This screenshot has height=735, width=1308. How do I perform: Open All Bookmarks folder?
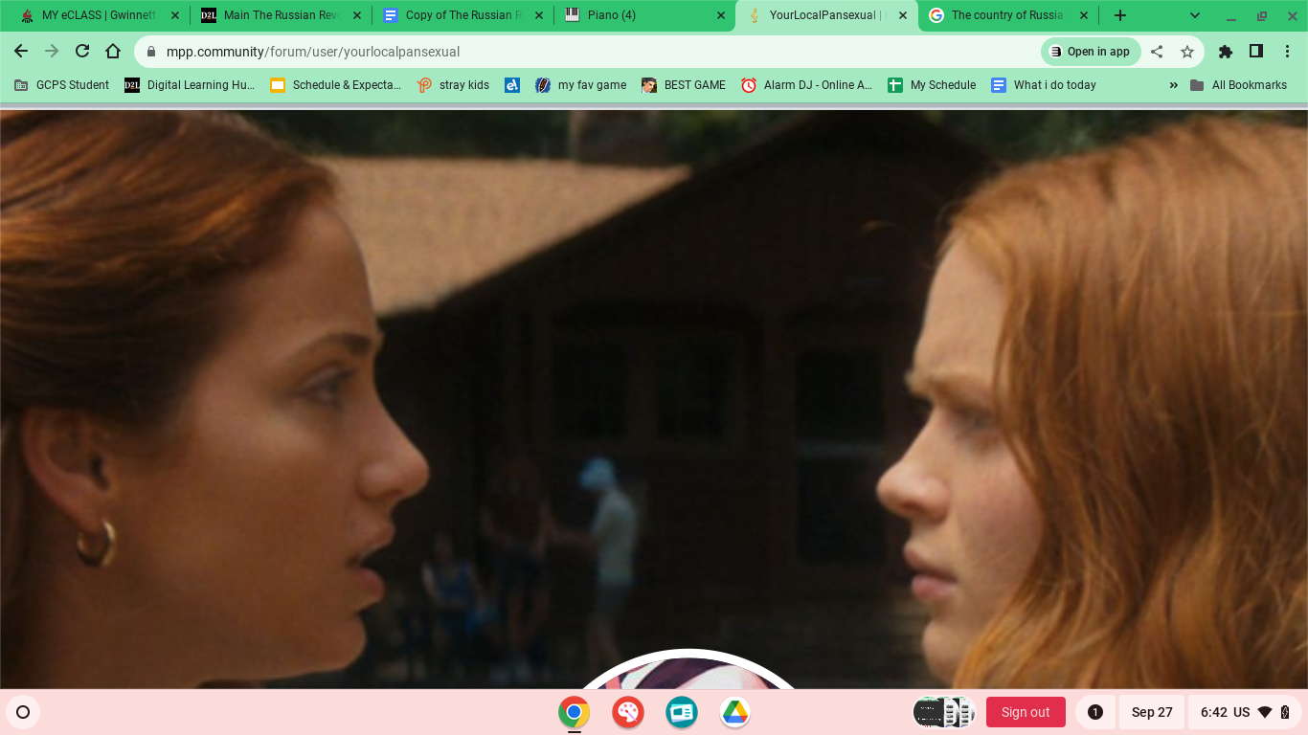(x=1238, y=85)
